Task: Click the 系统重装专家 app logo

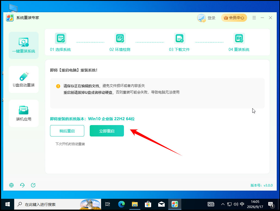Action: pyautogui.click(x=10, y=18)
